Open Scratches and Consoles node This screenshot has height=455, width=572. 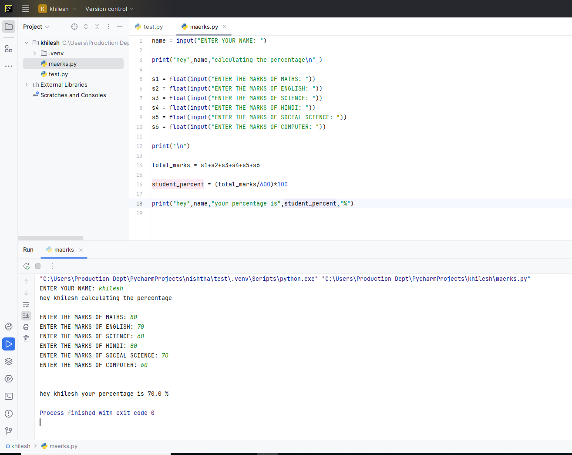click(70, 95)
